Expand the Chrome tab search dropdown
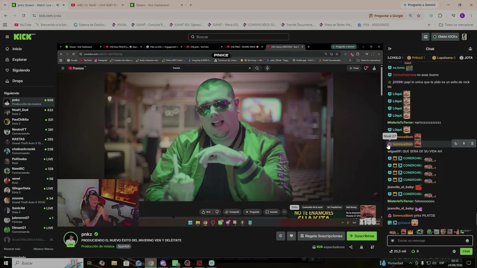477x268 pixels. pyautogui.click(x=6, y=5)
